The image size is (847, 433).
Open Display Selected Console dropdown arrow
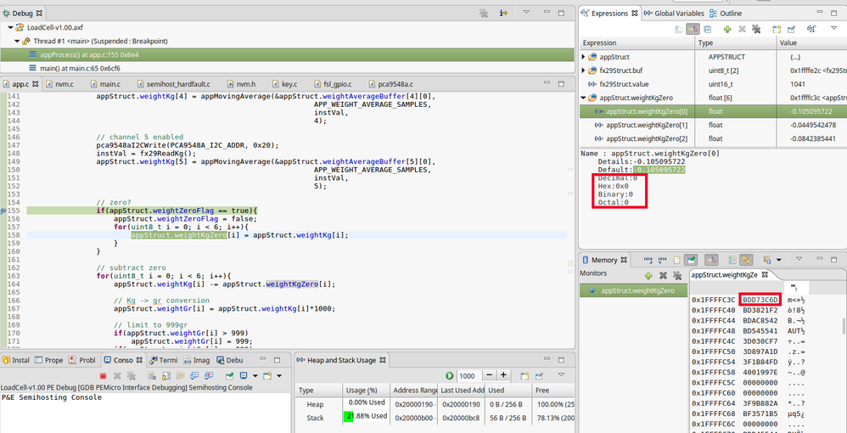(255, 376)
